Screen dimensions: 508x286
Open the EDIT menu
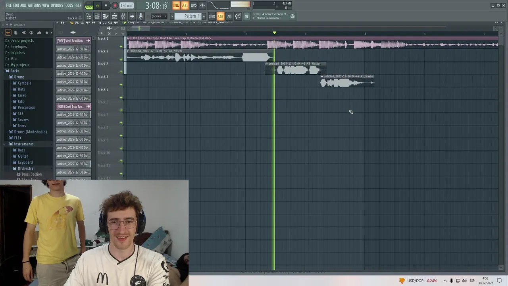click(16, 6)
